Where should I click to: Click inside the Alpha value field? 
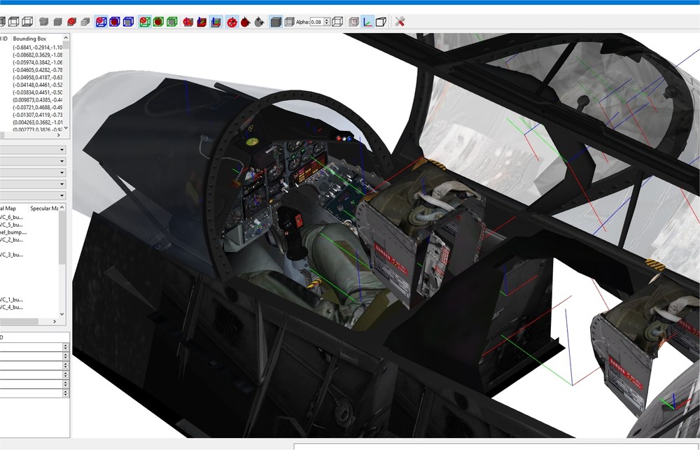316,22
